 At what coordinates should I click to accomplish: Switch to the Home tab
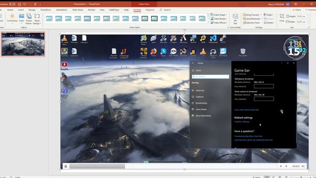click(x=10, y=10)
